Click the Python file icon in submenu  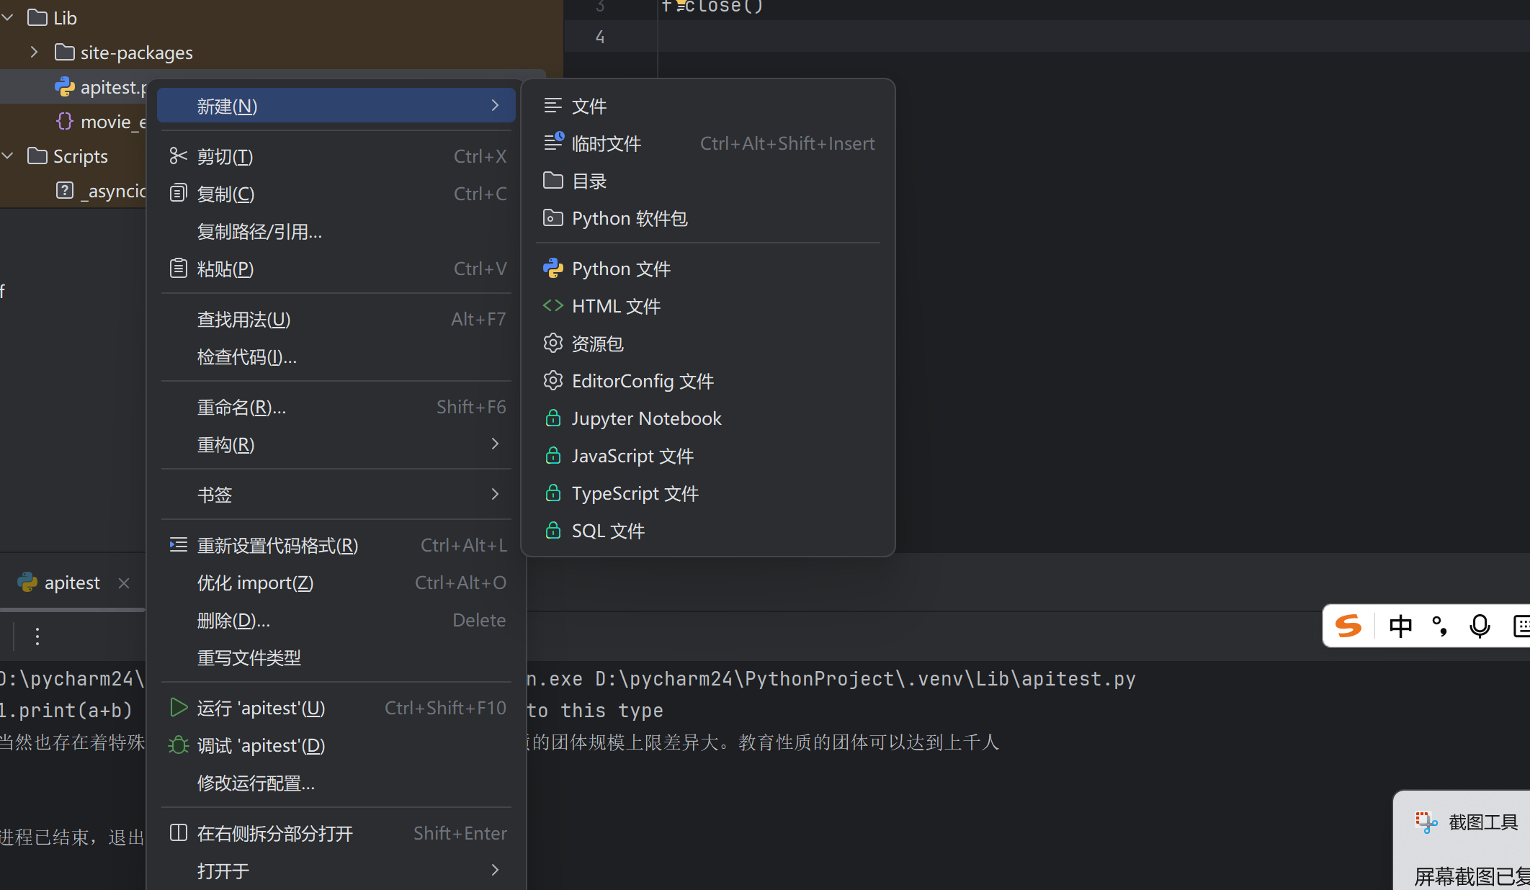[552, 269]
